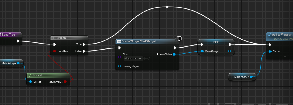Viewport: 293px width, 105px height.
Task: Select the Create Widget Start Widget title
Action: (x=139, y=41)
